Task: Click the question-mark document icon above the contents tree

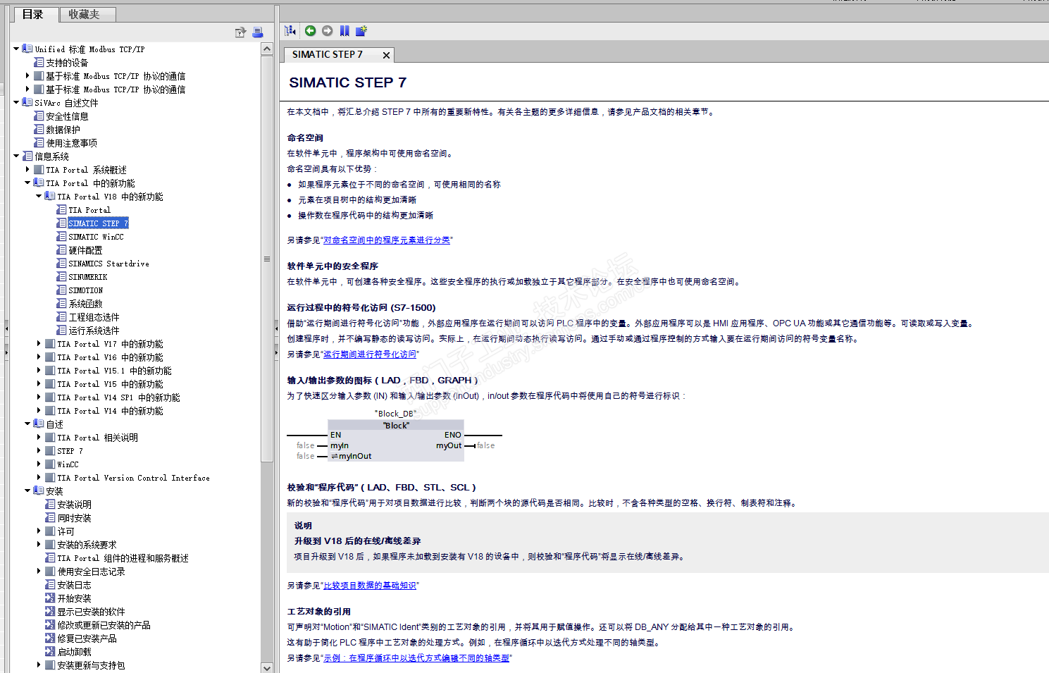Action: pyautogui.click(x=240, y=32)
